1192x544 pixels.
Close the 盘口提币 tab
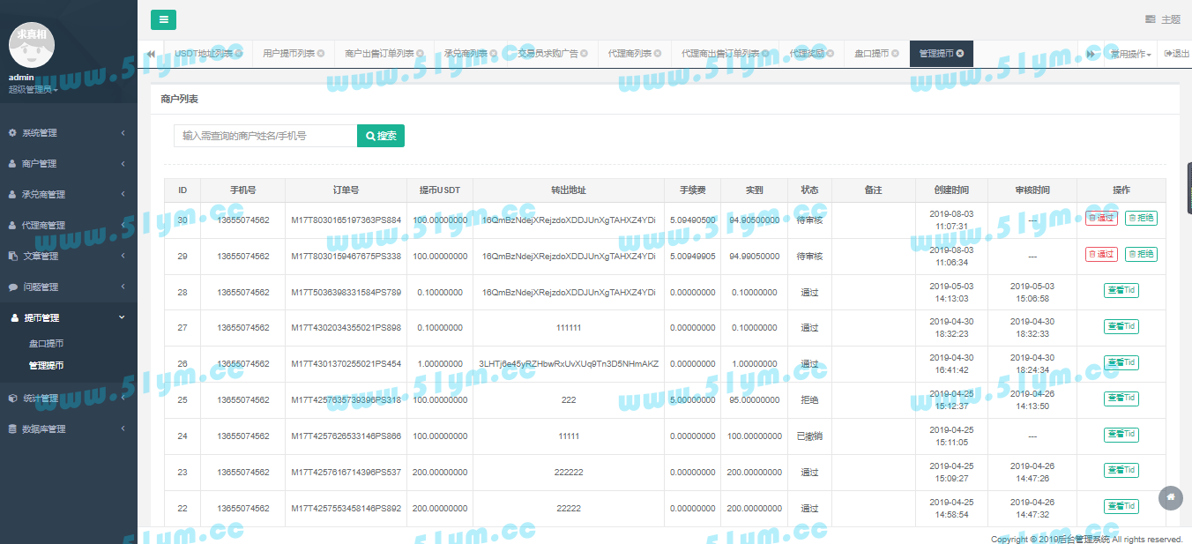(895, 54)
